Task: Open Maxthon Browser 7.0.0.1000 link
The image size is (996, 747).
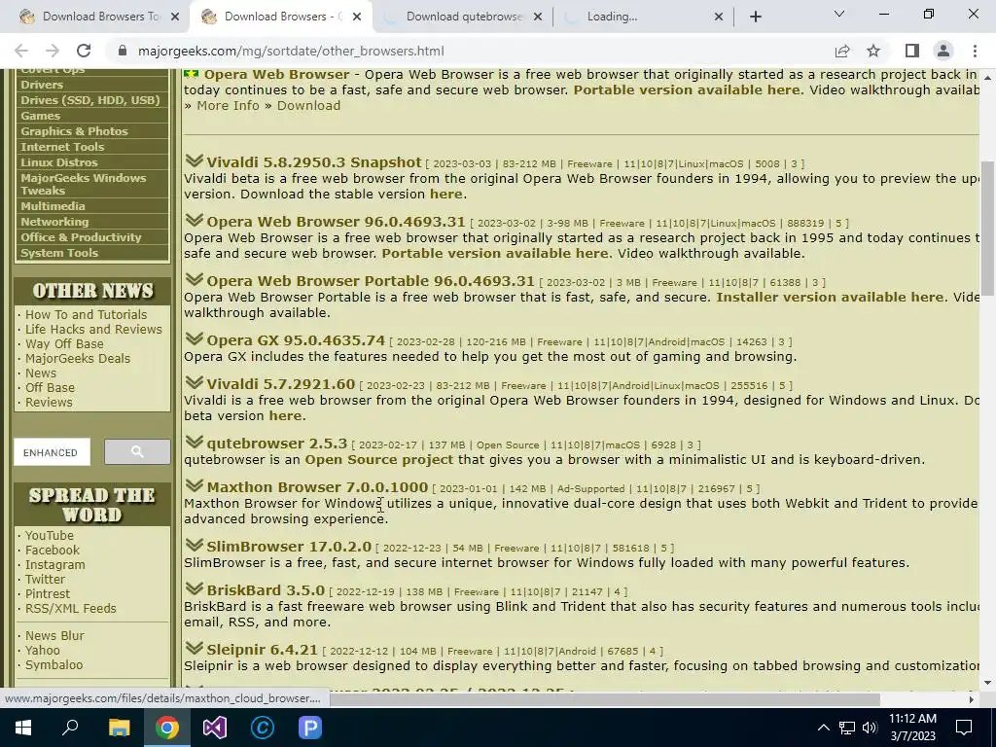Action: pos(317,487)
